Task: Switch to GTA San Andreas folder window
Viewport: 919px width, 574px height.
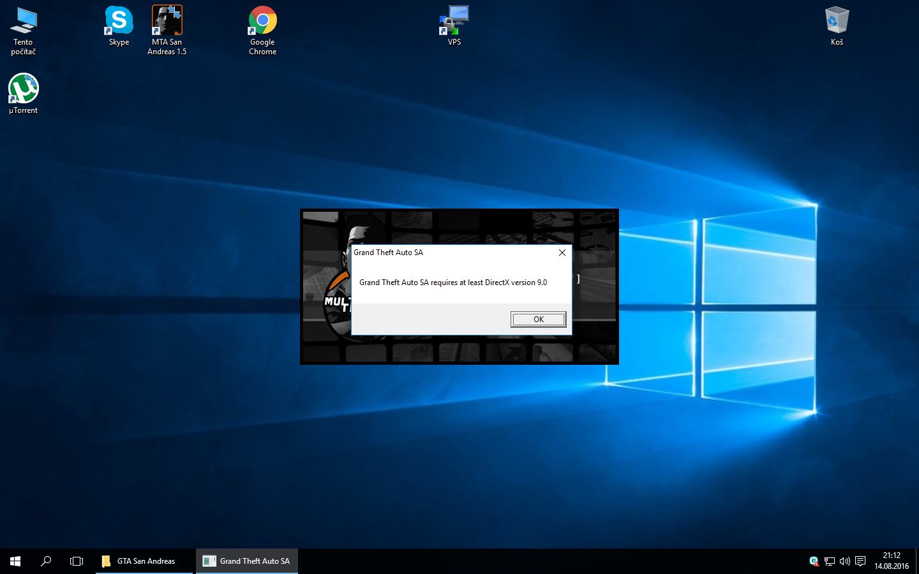Action: tap(144, 561)
